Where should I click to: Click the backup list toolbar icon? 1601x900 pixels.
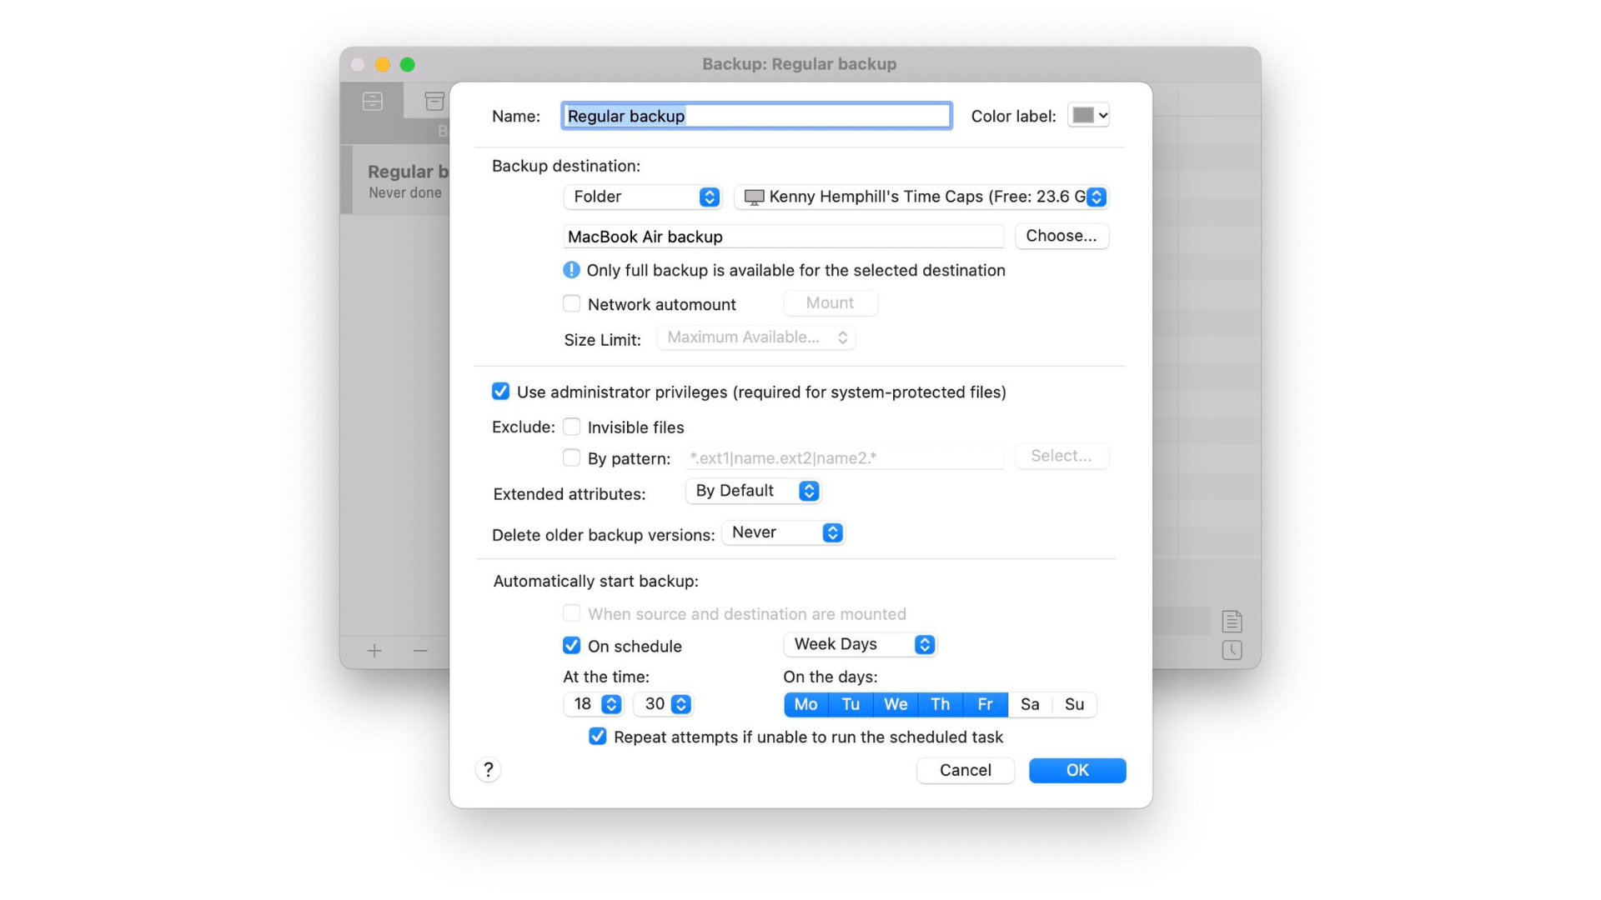(x=373, y=102)
